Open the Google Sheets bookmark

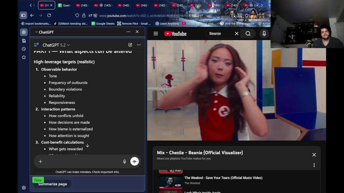(103, 24)
